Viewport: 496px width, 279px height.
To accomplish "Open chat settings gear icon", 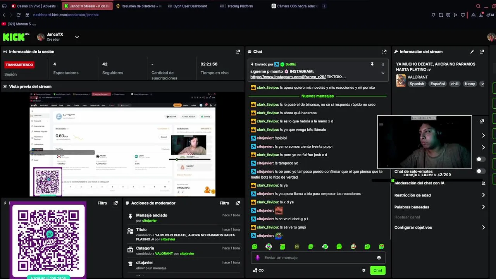I will [363, 270].
